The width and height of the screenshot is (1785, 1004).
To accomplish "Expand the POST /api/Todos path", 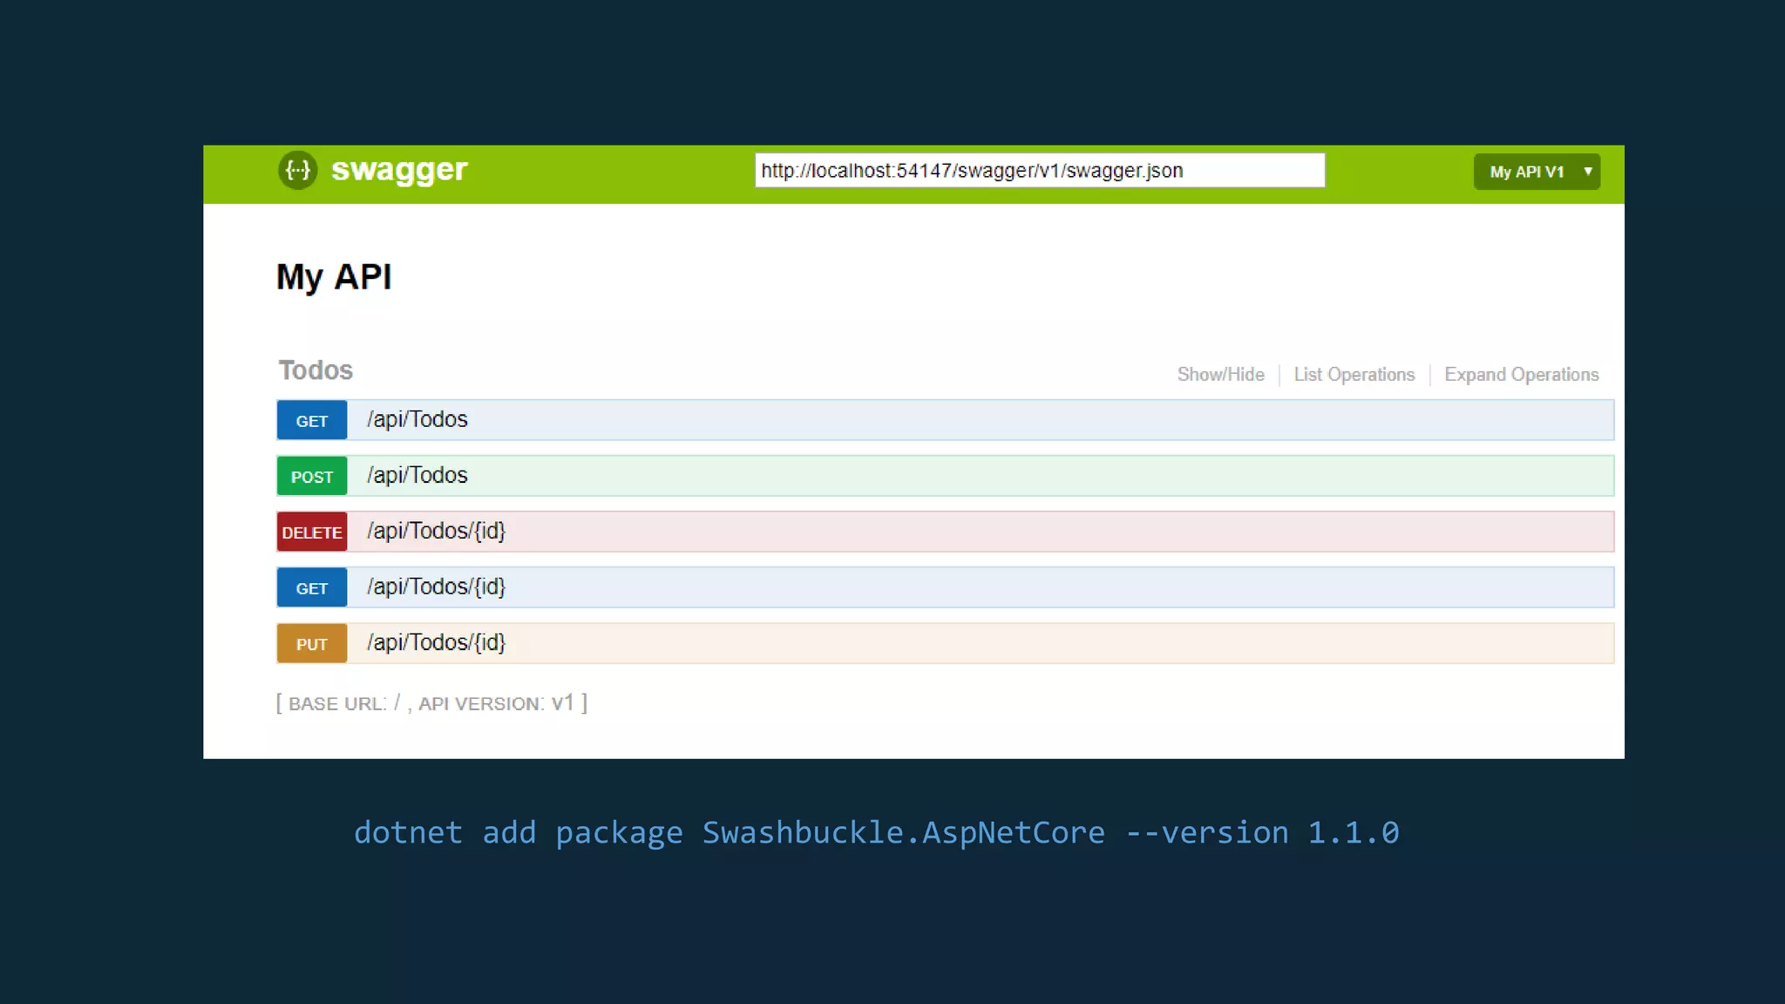I will click(417, 475).
